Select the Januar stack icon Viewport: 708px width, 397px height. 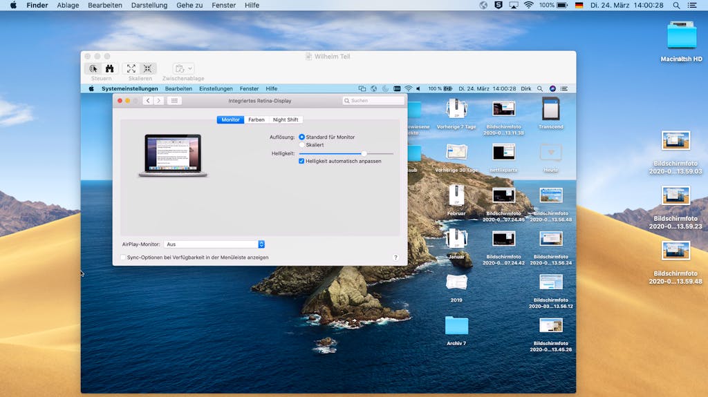456,238
